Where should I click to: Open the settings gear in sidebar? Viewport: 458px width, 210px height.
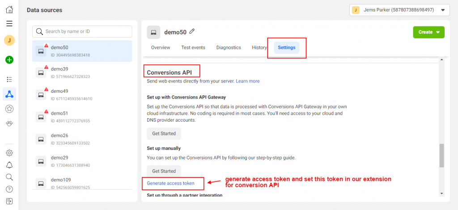pos(9,153)
